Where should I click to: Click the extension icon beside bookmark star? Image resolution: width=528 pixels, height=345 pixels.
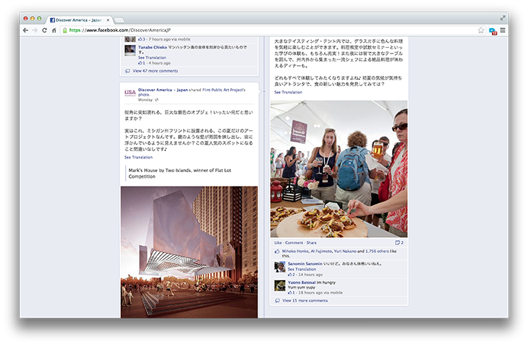tap(492, 30)
